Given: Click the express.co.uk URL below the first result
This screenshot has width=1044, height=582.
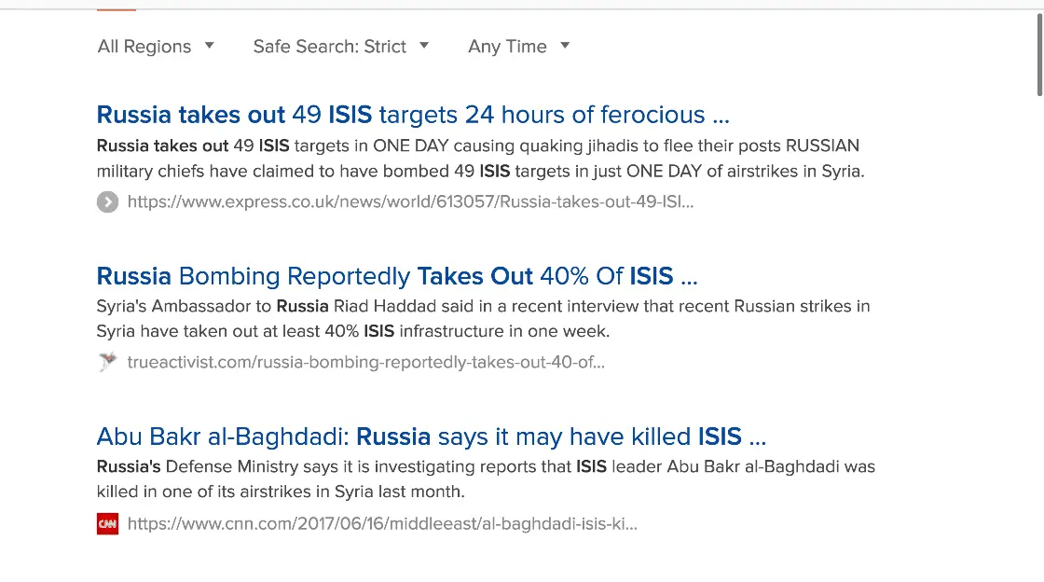Looking at the screenshot, I should point(410,201).
